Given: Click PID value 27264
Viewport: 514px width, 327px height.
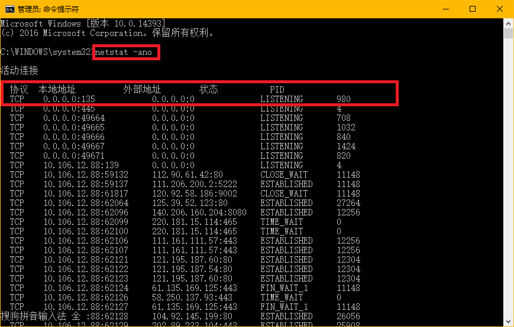Looking at the screenshot, I should click(348, 204).
